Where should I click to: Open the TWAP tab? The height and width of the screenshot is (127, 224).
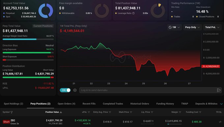(184, 104)
